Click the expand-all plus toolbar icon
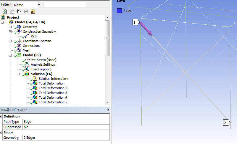 [26, 11]
